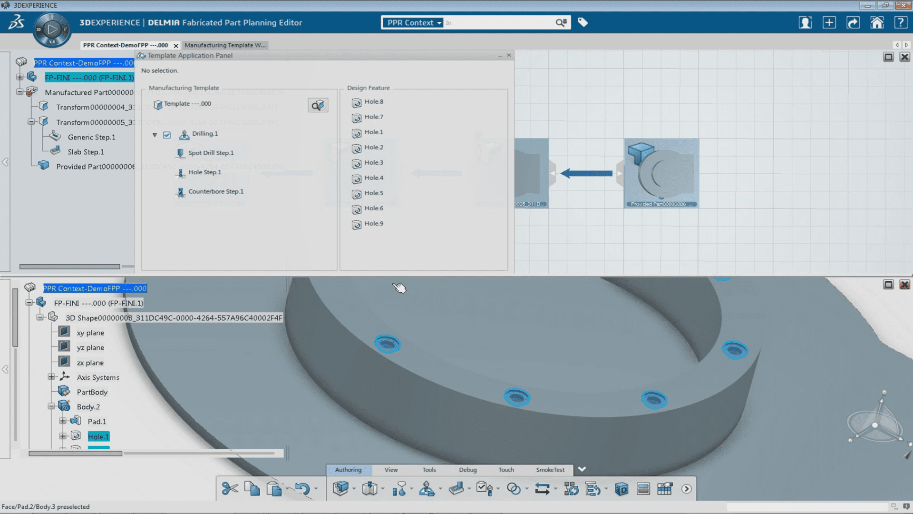Viewport: 913px width, 514px height.
Task: Click the overlapping circles icon
Action: (514, 489)
